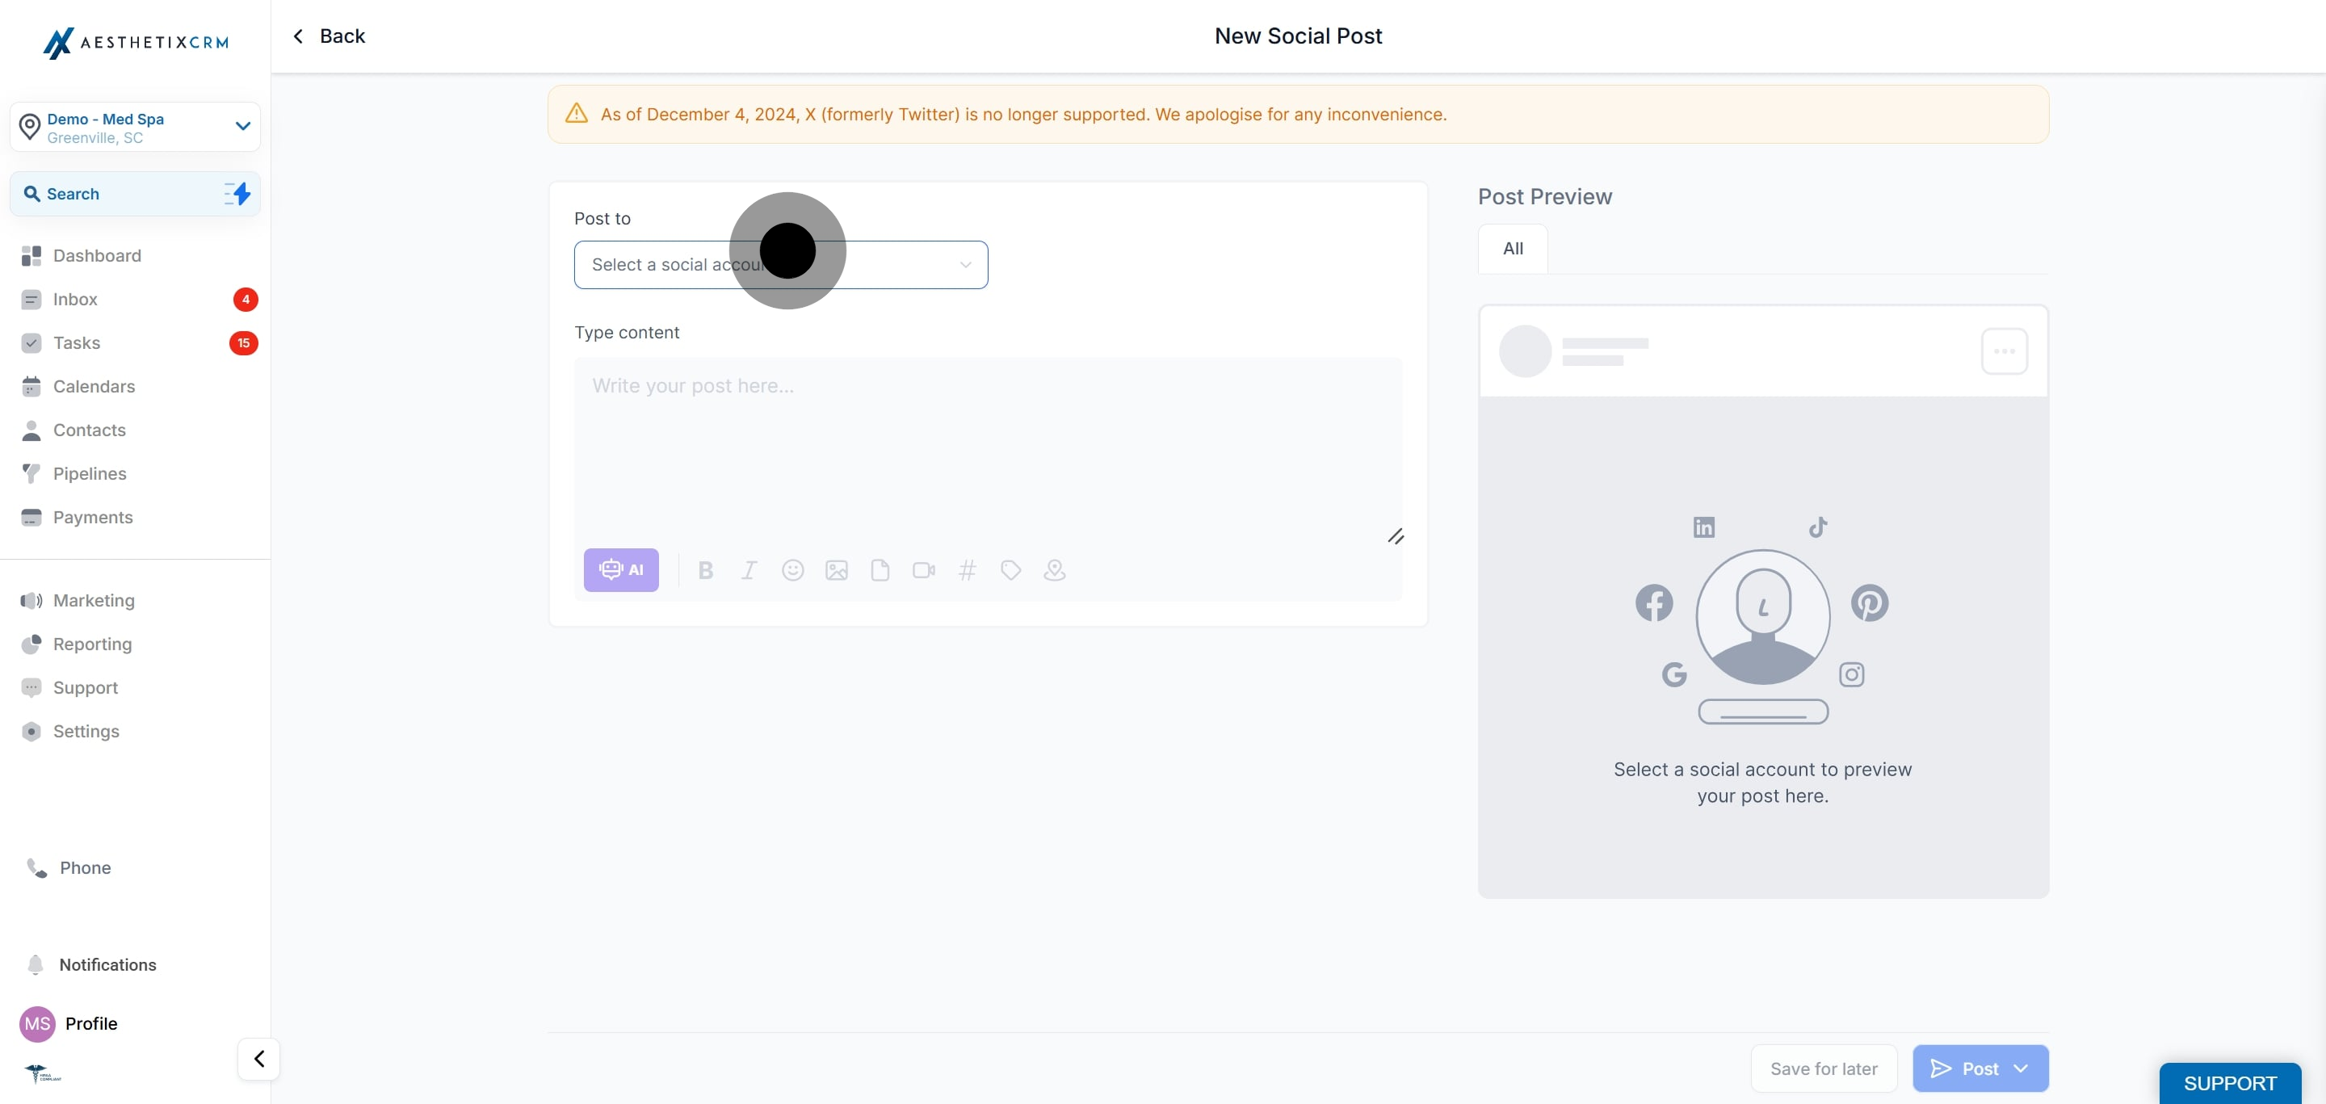Open the Post button options arrow
This screenshot has width=2326, height=1104.
(x=2021, y=1068)
